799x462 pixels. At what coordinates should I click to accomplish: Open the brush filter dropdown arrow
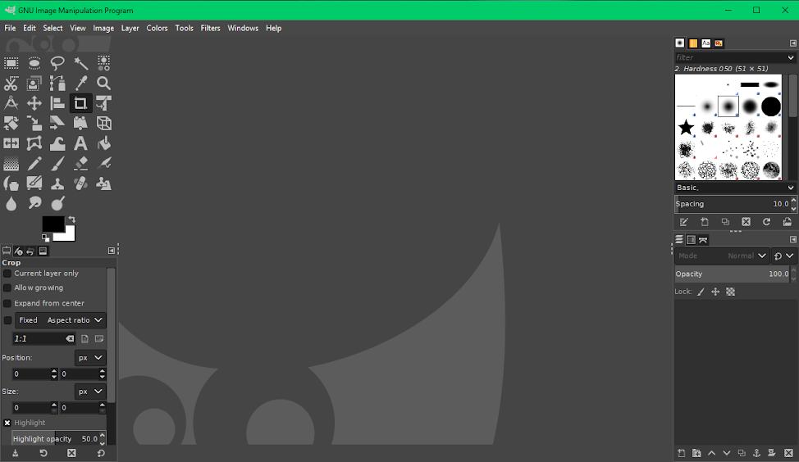(791, 57)
